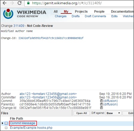
Task: Open the People menu
Action: tap(99, 12)
